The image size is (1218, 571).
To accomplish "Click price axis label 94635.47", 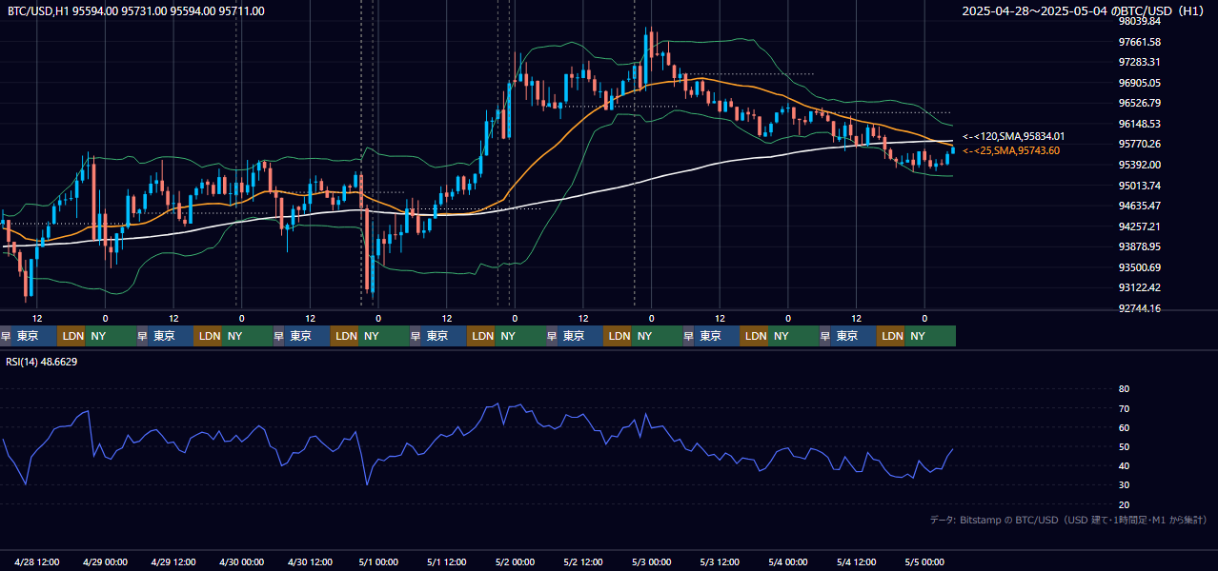I will click(x=1139, y=206).
